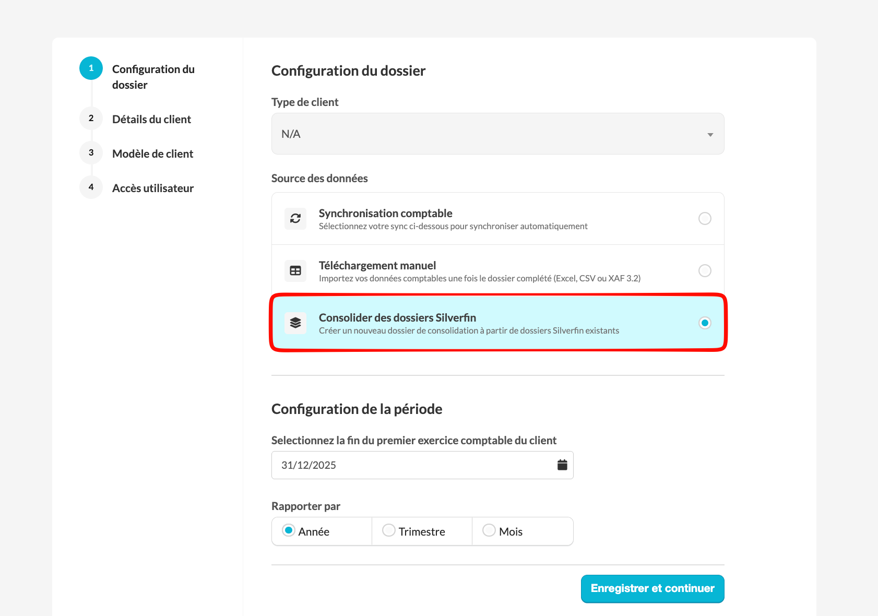
Task: Choose Trimestre reporting period
Action: coord(389,530)
